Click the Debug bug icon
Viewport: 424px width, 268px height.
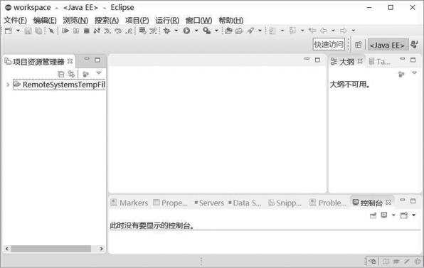(166, 31)
